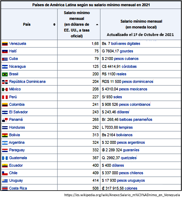
Task: Select the Salario mínimo mensual local header
Action: click(x=141, y=24)
